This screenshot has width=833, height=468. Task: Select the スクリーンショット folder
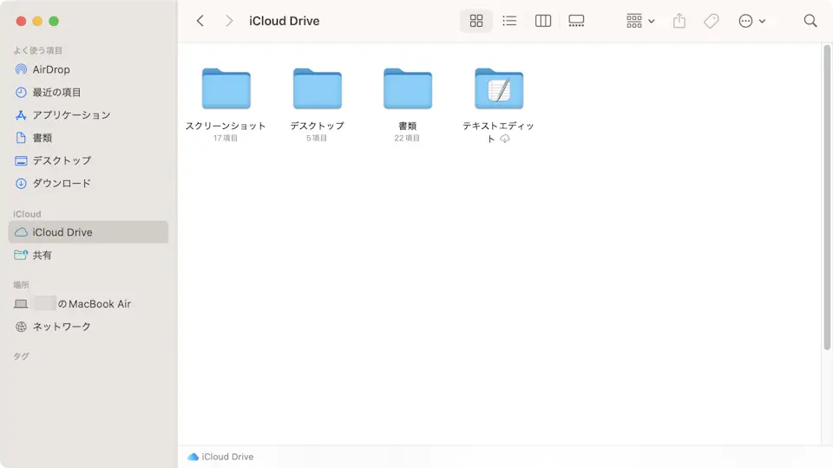tap(226, 88)
